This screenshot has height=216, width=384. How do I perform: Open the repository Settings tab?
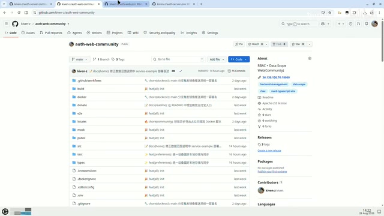coord(210,32)
